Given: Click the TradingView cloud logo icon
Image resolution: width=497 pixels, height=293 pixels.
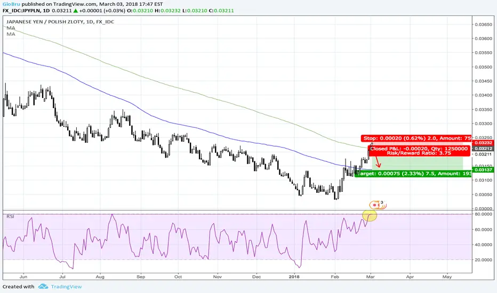Looking at the screenshot, I should point(43,287).
